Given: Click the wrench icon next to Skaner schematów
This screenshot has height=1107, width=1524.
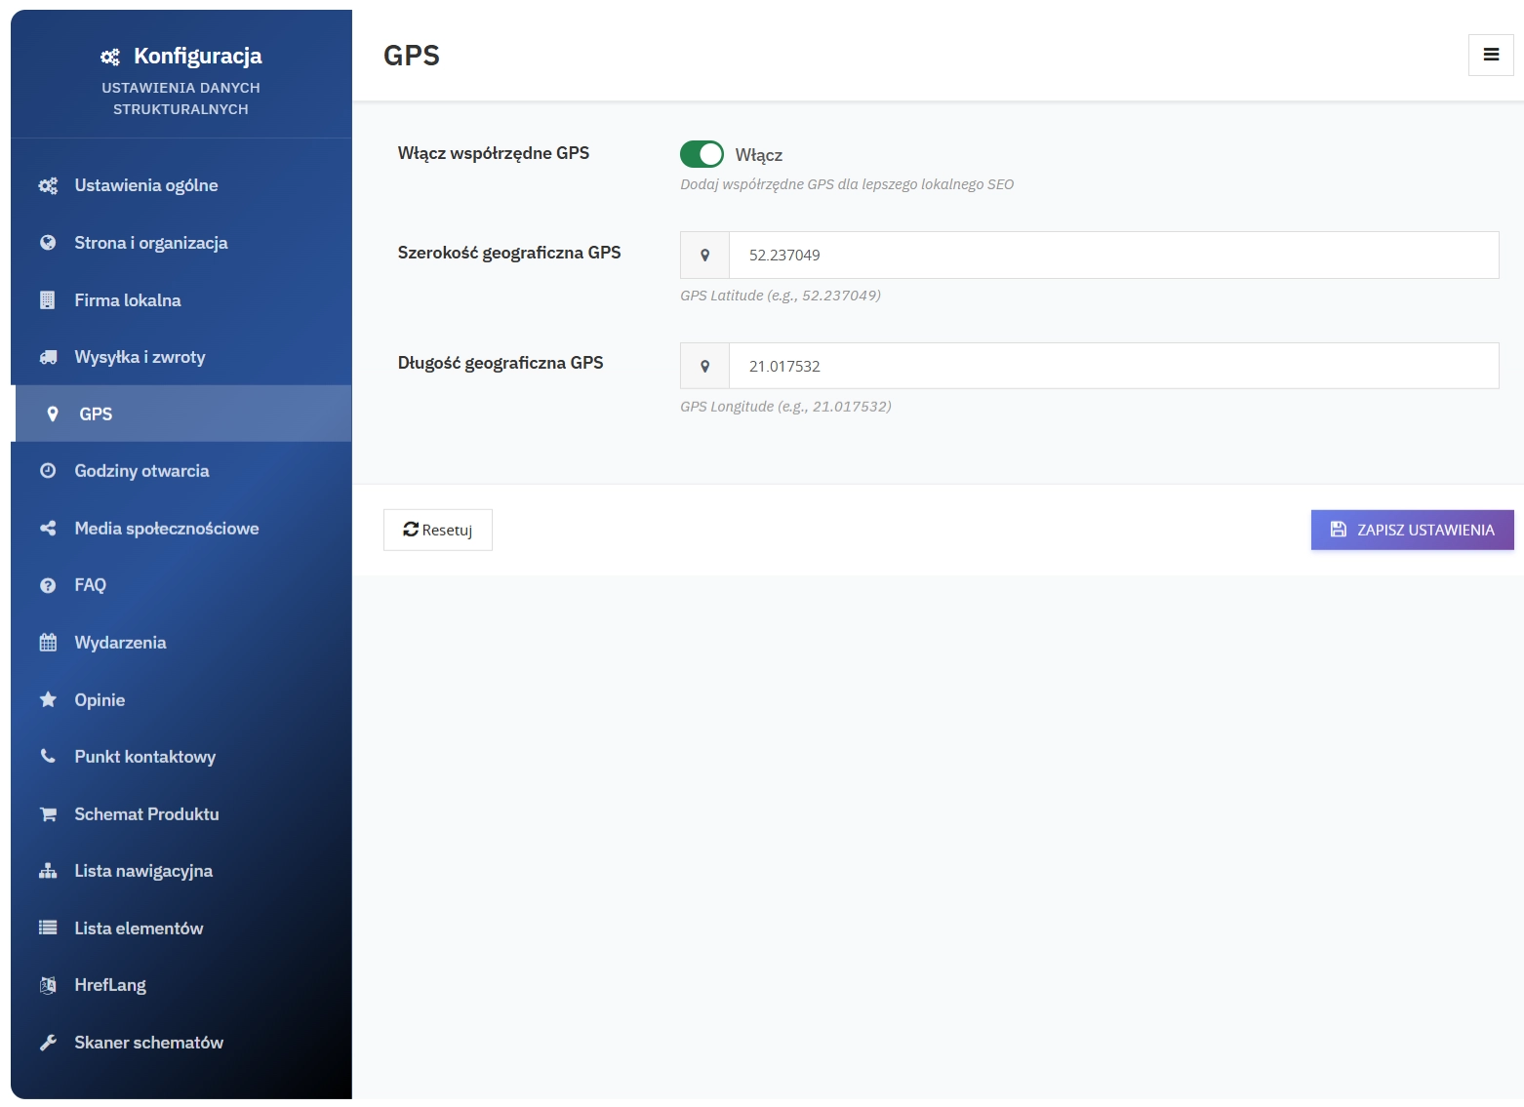Looking at the screenshot, I should (48, 1042).
